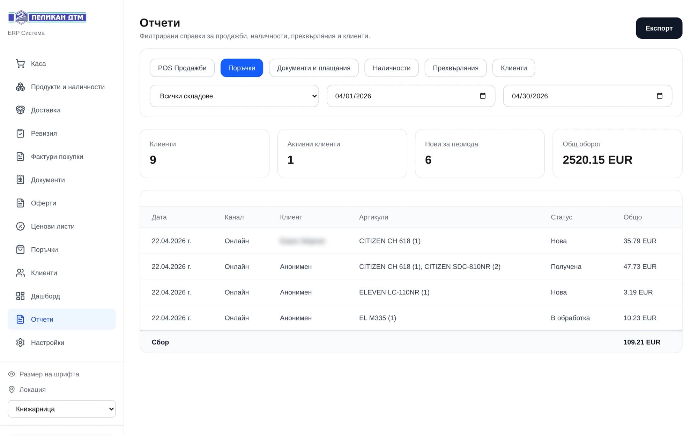Click the eye icon by Размер на шрифта

pos(12,374)
